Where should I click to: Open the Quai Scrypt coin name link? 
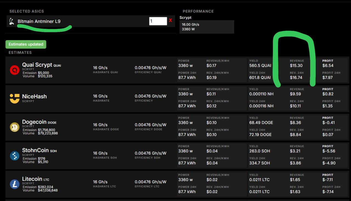37,65
